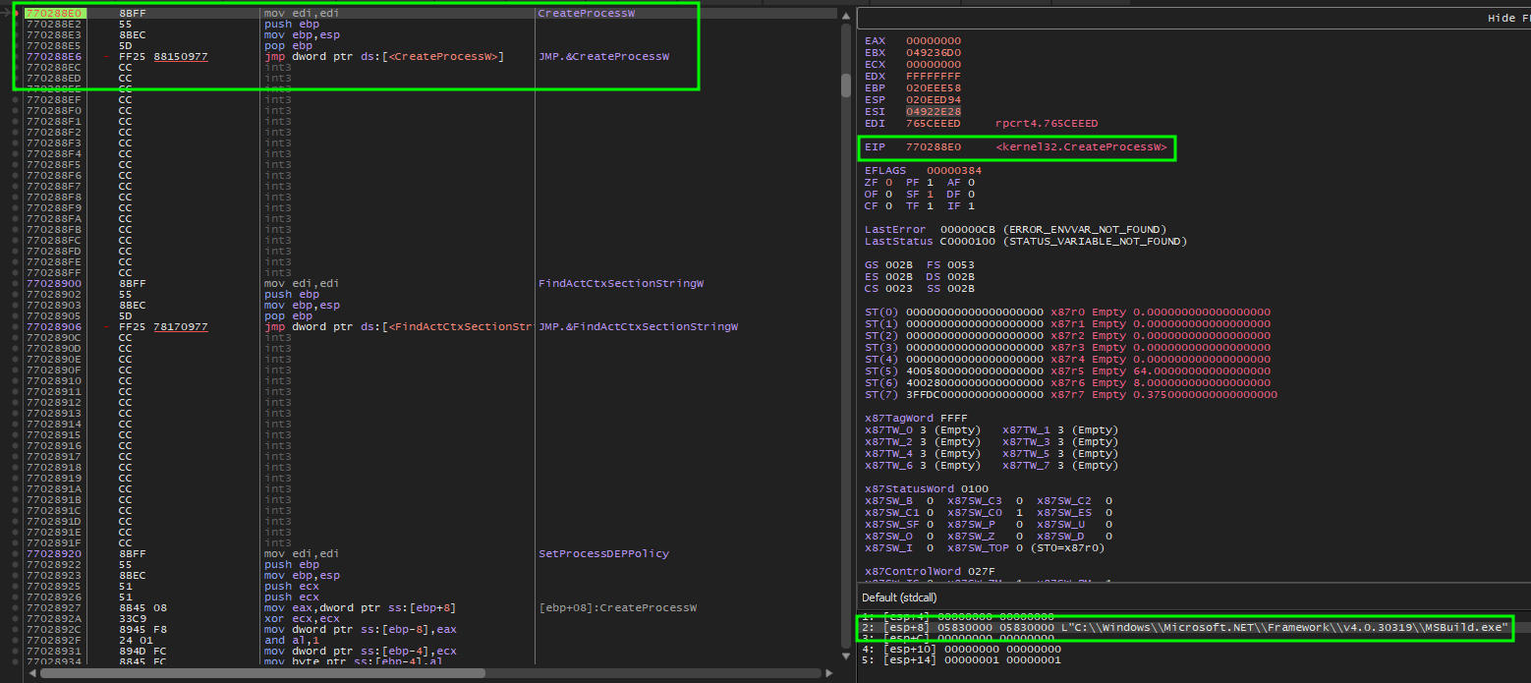The image size is (1531, 683).
Task: Click the 'JMP.&CreateProcessW' comment
Action: point(603,56)
